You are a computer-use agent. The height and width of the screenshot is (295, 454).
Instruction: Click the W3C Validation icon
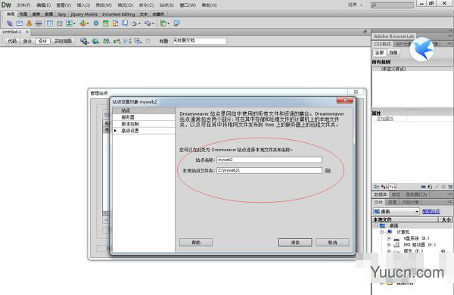pyautogui.click(x=117, y=42)
